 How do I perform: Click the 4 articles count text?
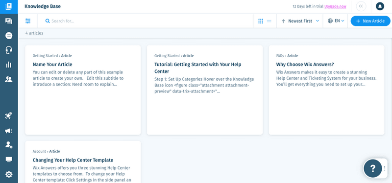pos(34,33)
